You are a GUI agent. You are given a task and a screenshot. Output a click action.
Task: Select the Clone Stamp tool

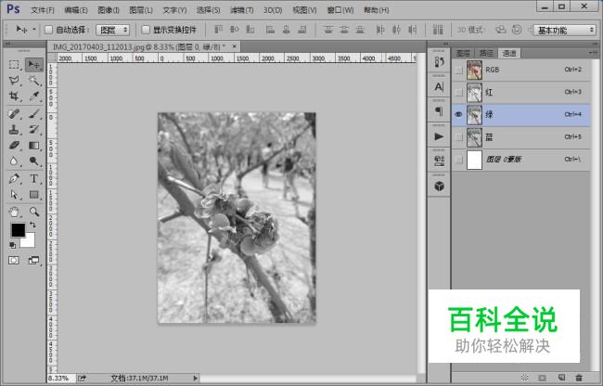click(x=14, y=130)
